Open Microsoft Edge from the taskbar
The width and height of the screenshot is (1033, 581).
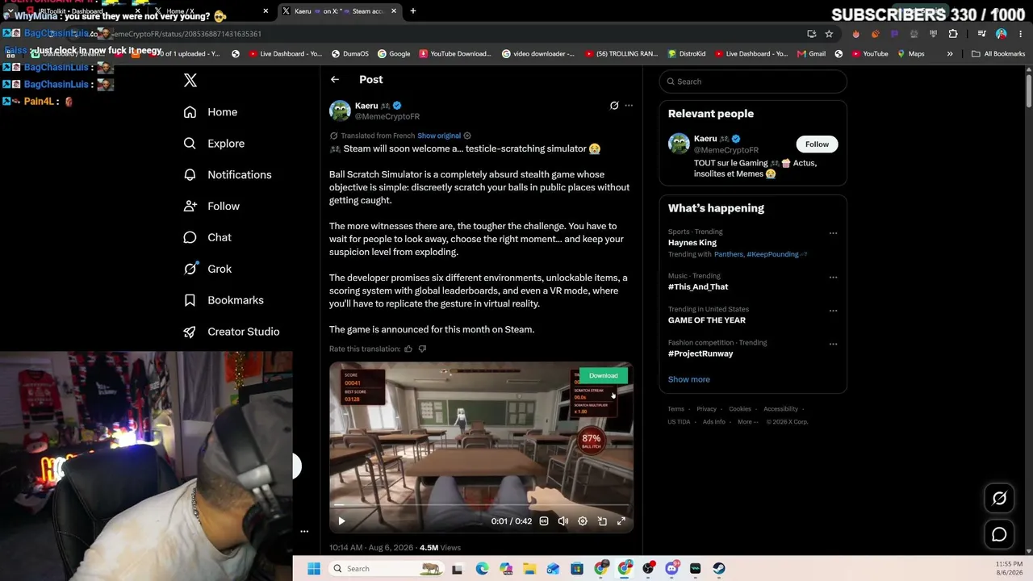(x=482, y=569)
